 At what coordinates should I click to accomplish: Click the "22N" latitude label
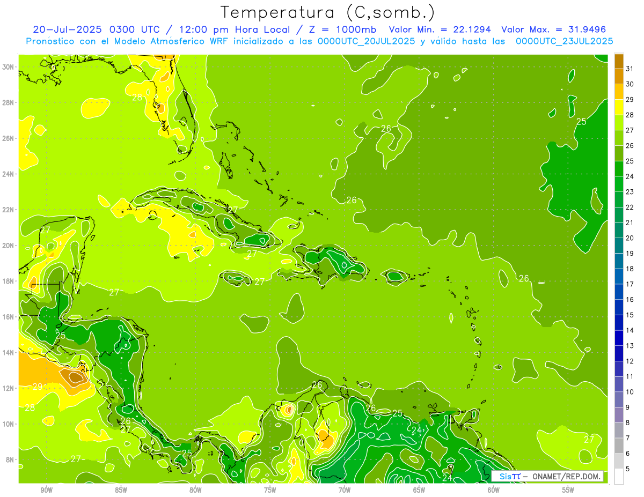pos(9,210)
